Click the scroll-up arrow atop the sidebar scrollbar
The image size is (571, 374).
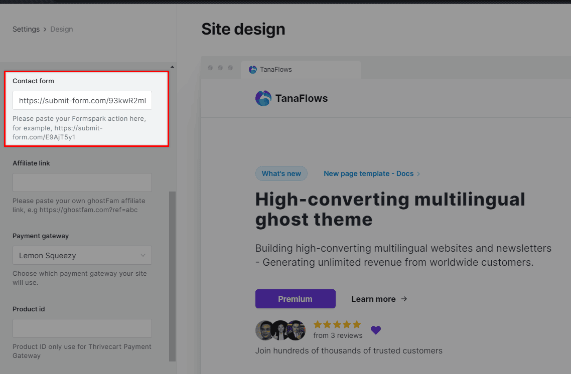tap(172, 66)
